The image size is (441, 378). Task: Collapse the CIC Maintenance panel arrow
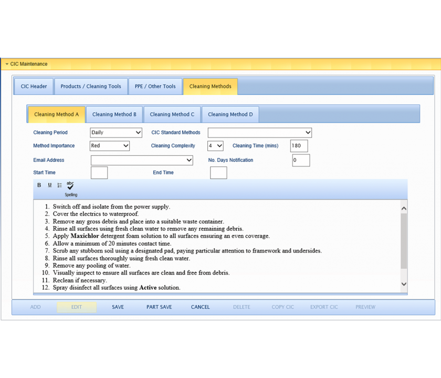point(7,64)
